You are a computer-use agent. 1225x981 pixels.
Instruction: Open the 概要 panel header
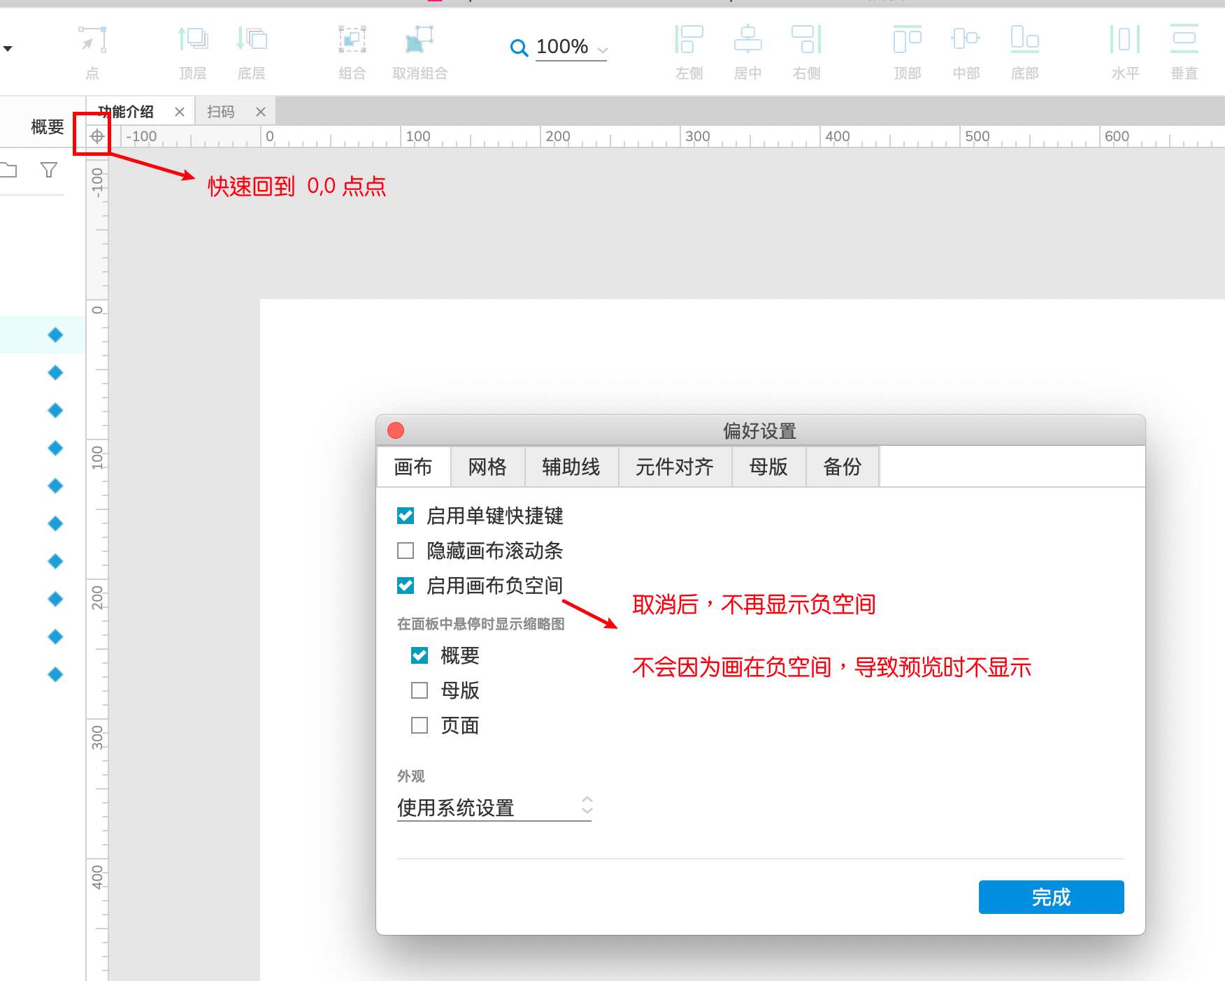(x=48, y=126)
